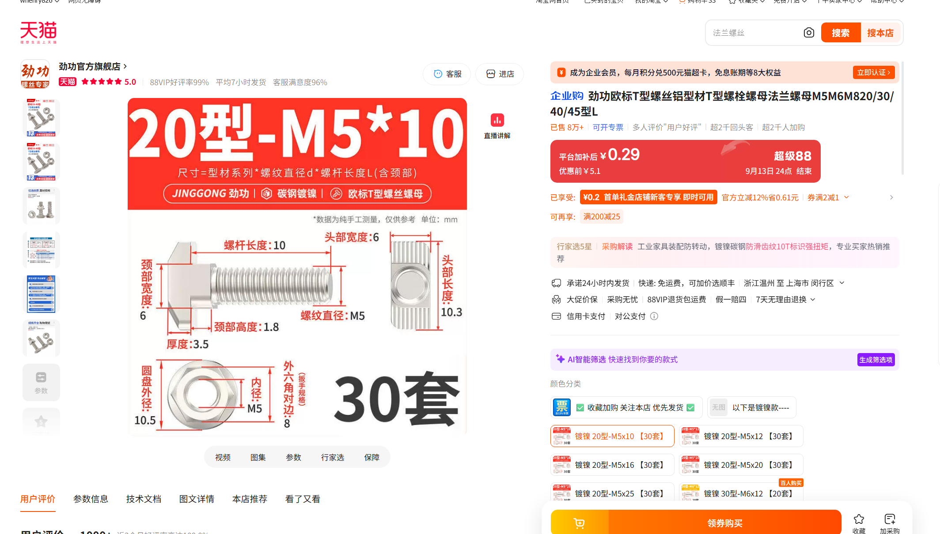Expand the delivery address 上海市 闵行区 dropdown
This screenshot has height=534, width=940.
point(842,283)
